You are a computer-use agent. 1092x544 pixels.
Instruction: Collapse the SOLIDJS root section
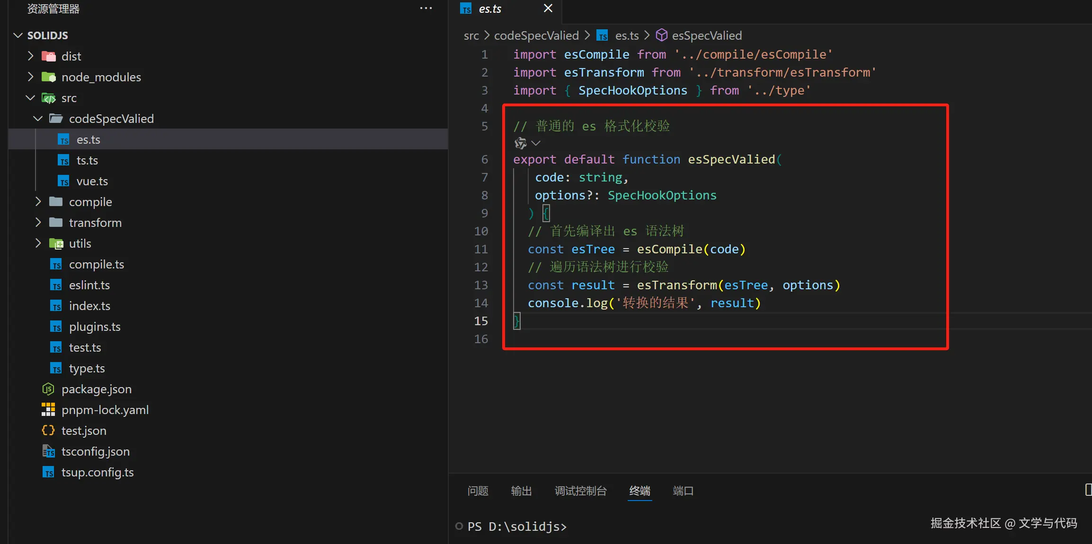tap(18, 35)
